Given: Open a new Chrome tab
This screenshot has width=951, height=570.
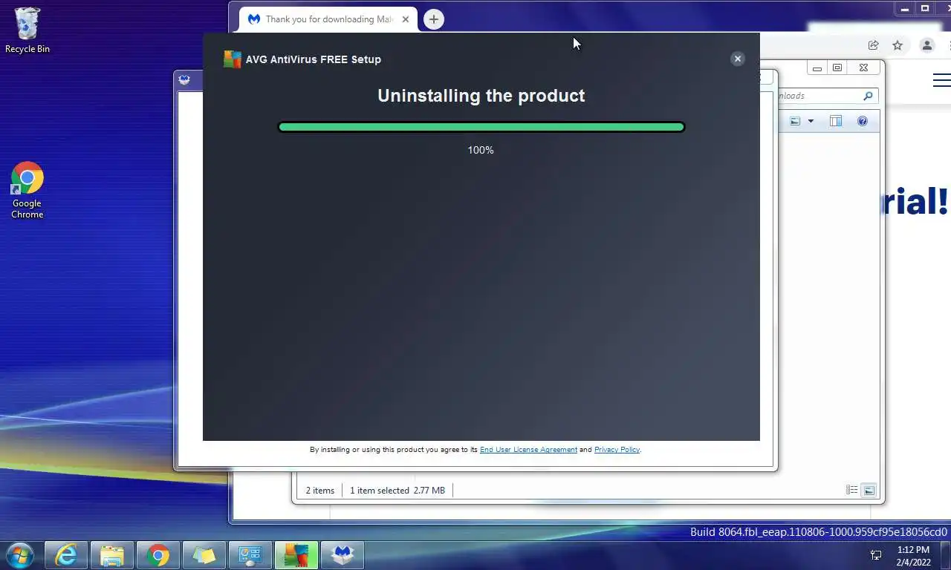Looking at the screenshot, I should pyautogui.click(x=434, y=19).
